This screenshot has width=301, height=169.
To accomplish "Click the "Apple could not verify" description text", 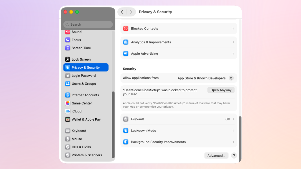I will [x=176, y=105].
